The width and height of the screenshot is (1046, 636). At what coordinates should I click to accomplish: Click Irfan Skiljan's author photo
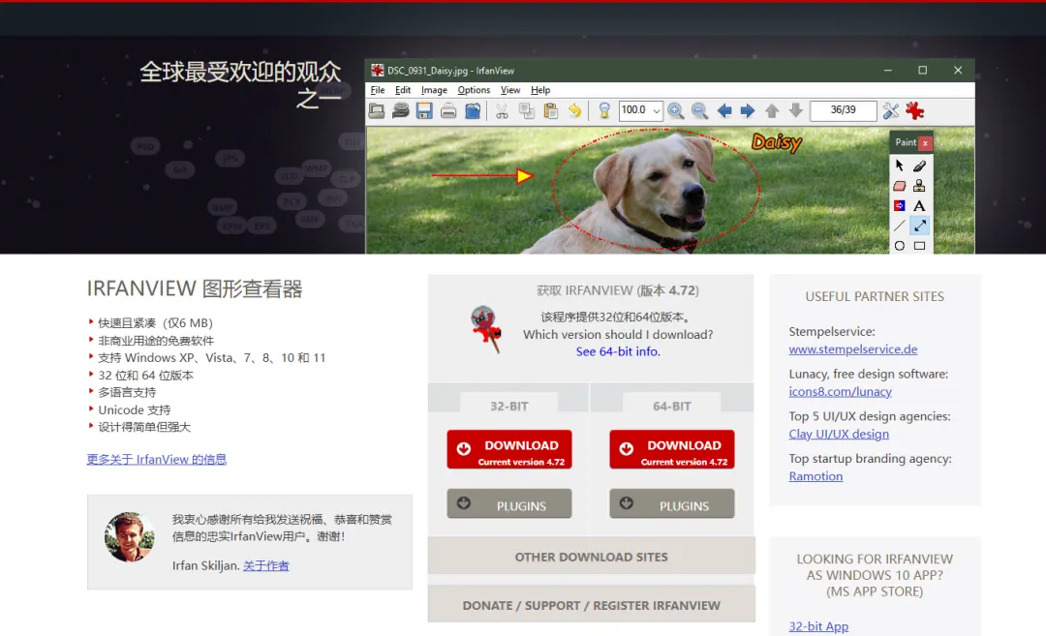(130, 536)
